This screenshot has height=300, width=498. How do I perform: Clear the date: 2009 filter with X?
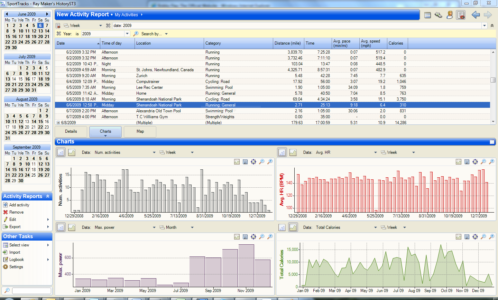(x=108, y=26)
